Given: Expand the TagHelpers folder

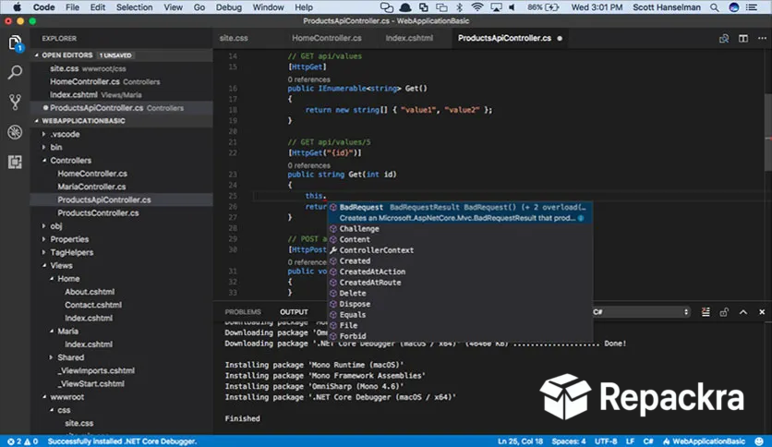Looking at the screenshot, I should [x=44, y=252].
